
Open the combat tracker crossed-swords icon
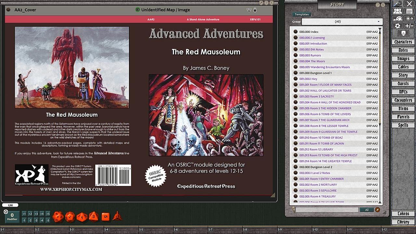409,4
